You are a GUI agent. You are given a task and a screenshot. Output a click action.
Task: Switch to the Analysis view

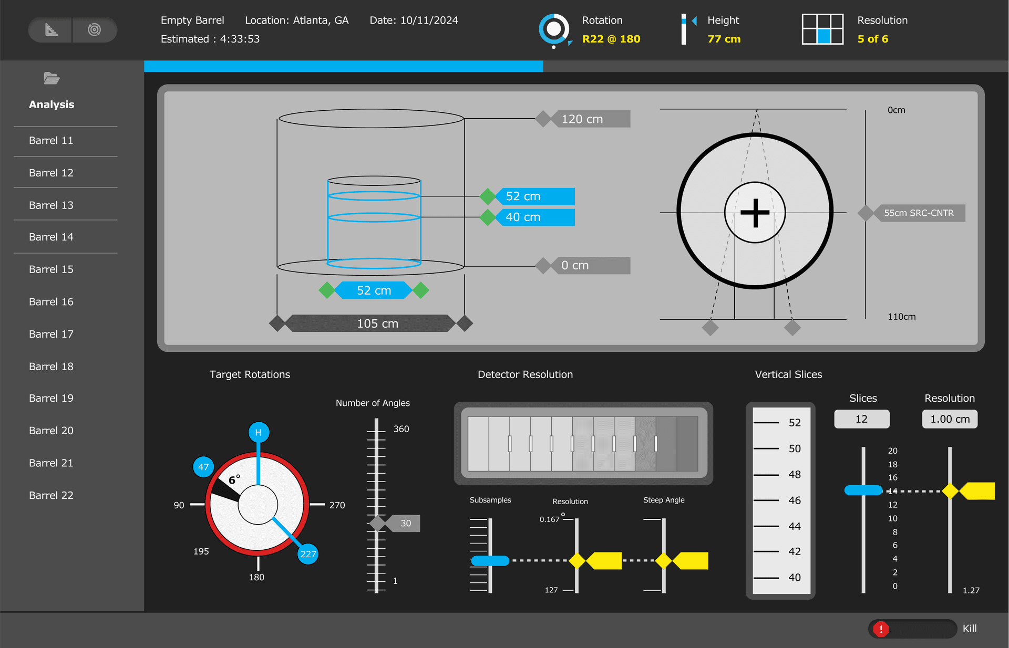point(52,104)
